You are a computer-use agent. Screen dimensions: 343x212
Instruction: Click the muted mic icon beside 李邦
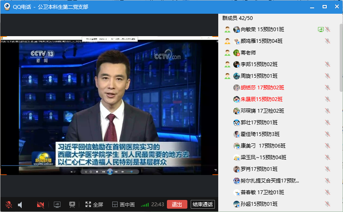[328, 64]
